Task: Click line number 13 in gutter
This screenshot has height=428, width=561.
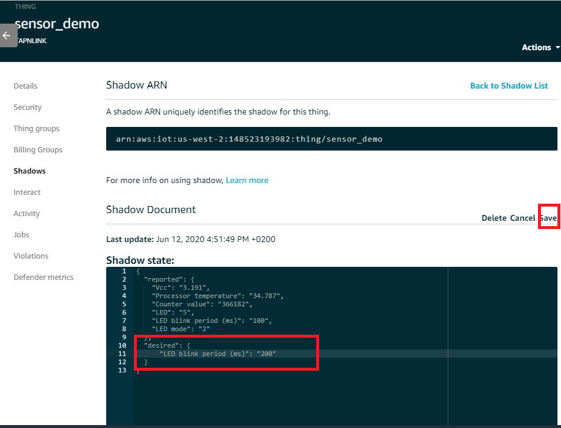Action: [x=122, y=370]
